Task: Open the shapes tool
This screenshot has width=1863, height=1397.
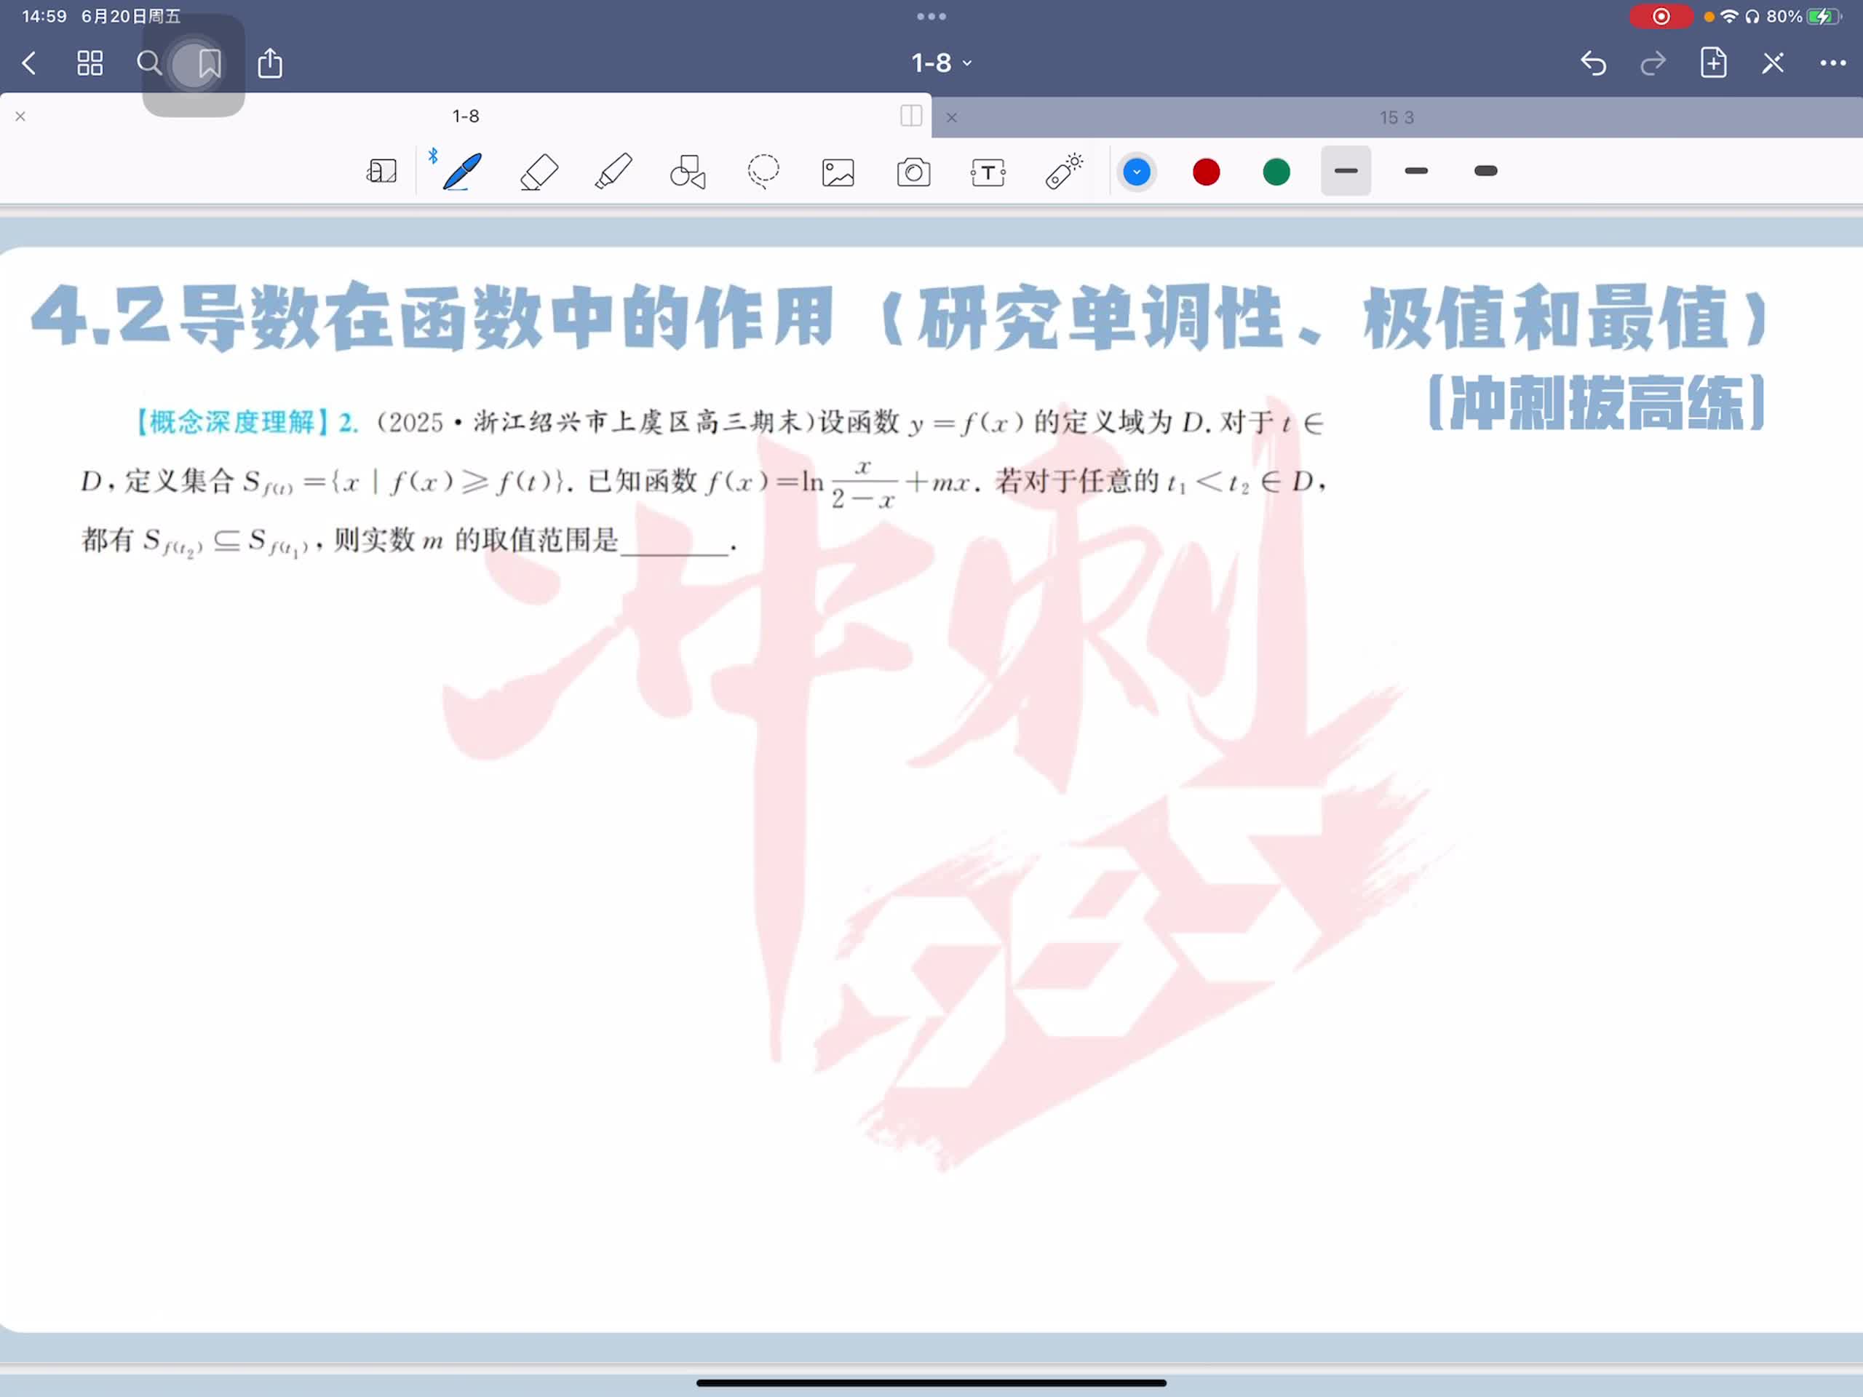Action: pos(687,172)
